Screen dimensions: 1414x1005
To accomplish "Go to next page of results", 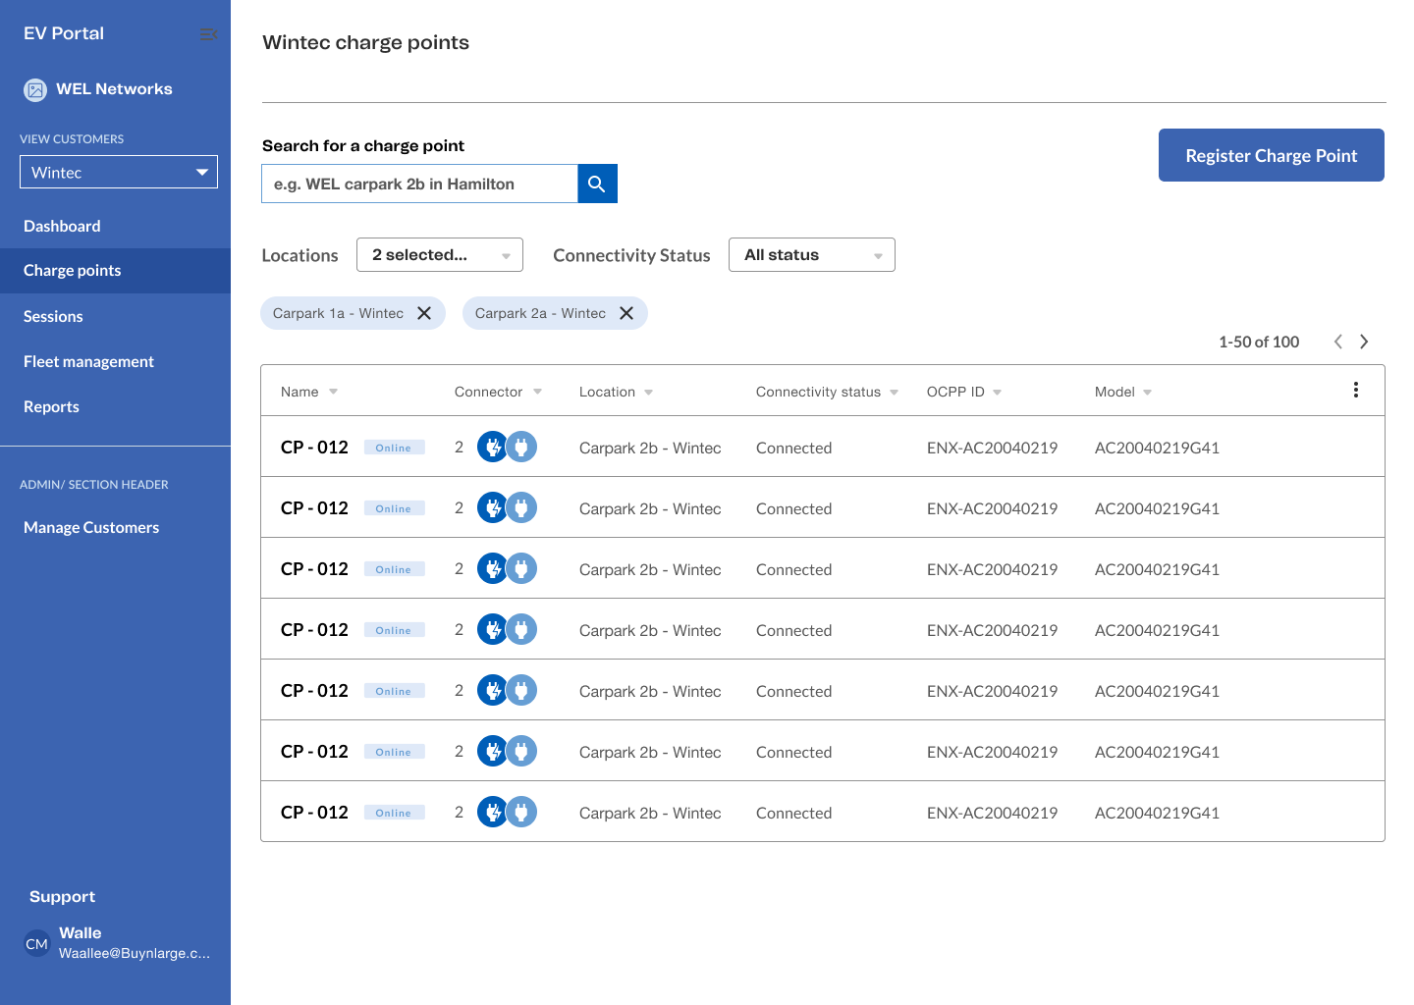I will tap(1364, 342).
